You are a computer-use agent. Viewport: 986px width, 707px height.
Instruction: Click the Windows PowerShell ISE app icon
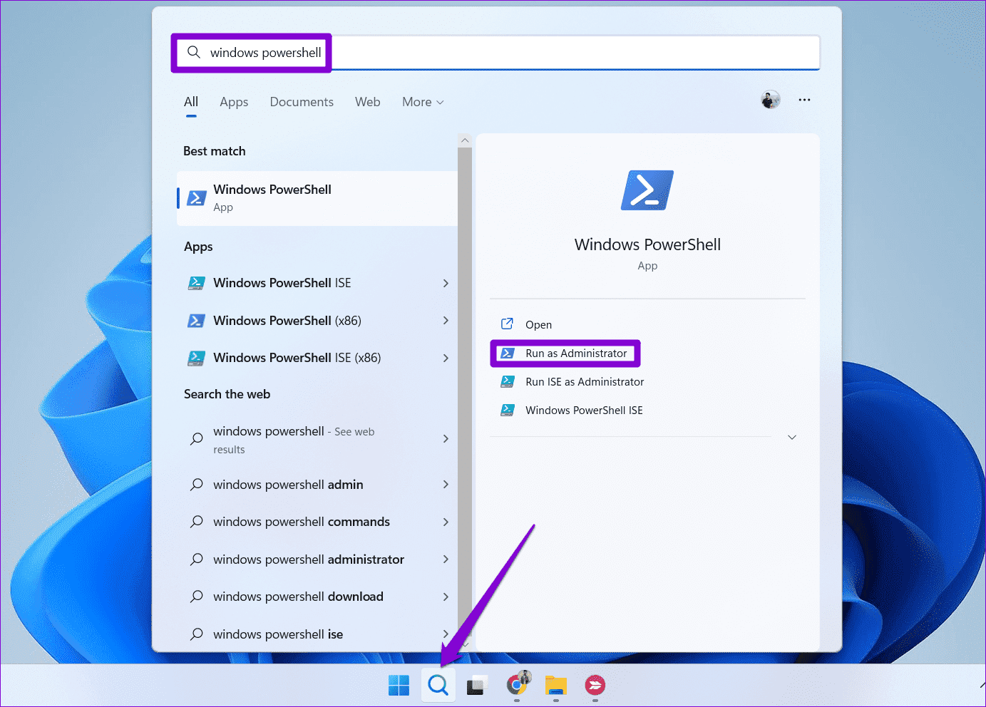click(196, 283)
